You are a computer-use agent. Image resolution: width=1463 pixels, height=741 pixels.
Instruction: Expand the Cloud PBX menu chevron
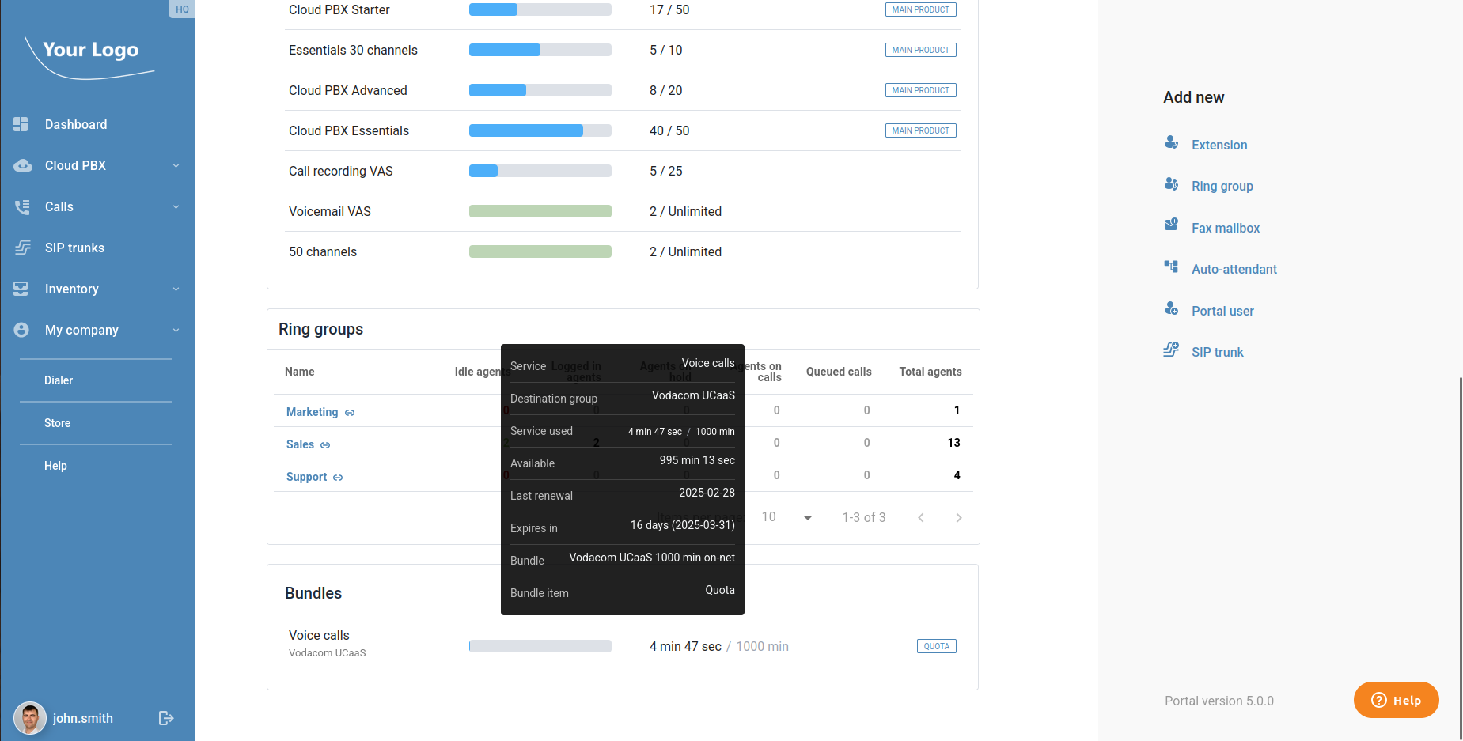click(x=176, y=165)
